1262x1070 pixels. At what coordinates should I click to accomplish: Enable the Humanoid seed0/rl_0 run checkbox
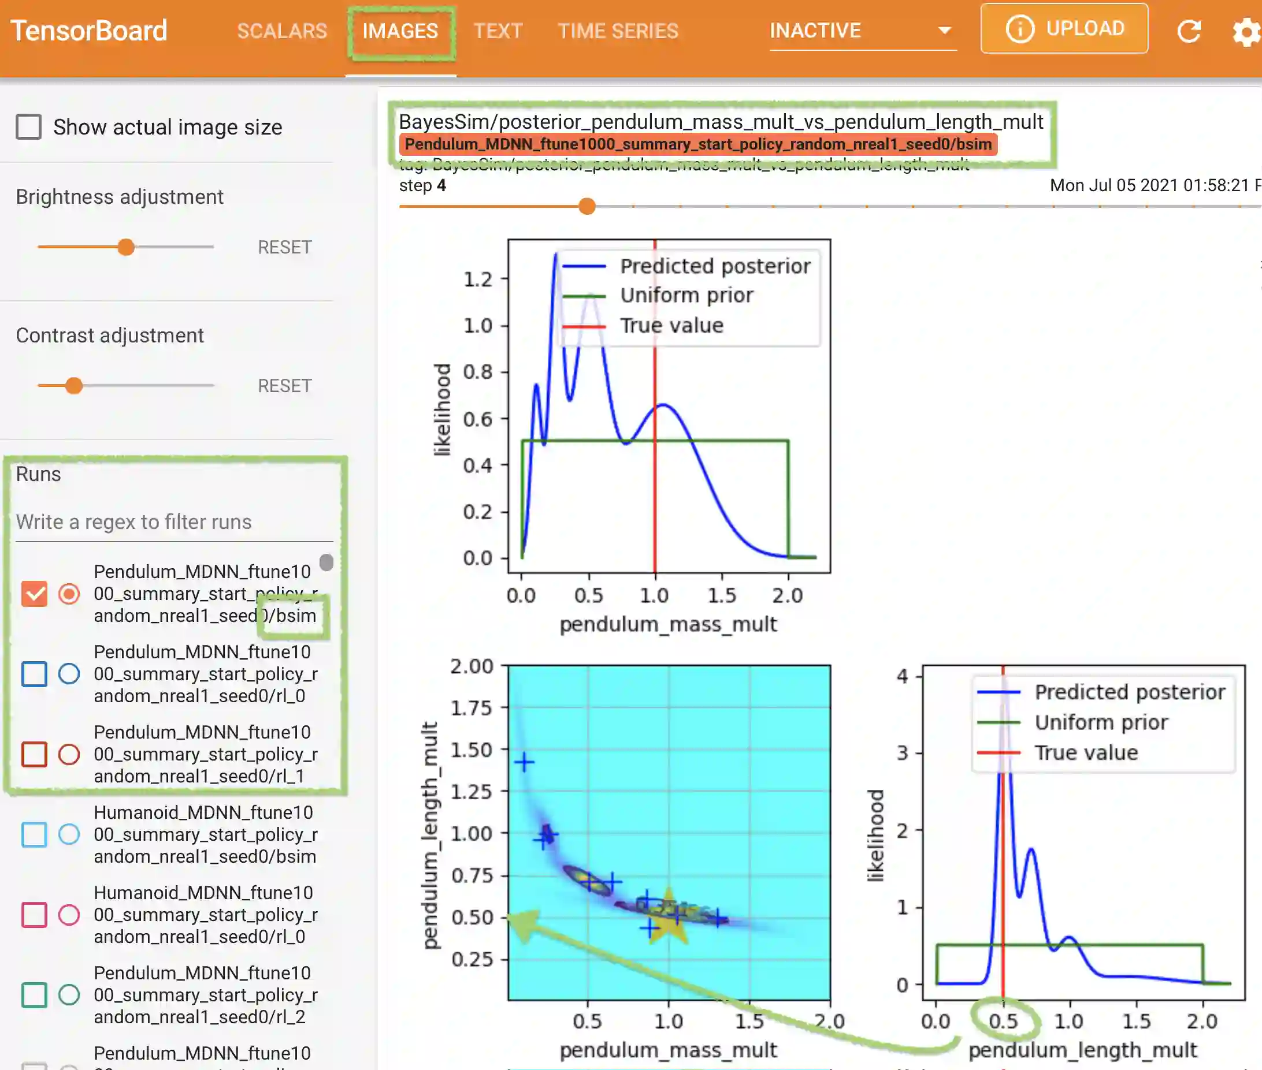[34, 914]
